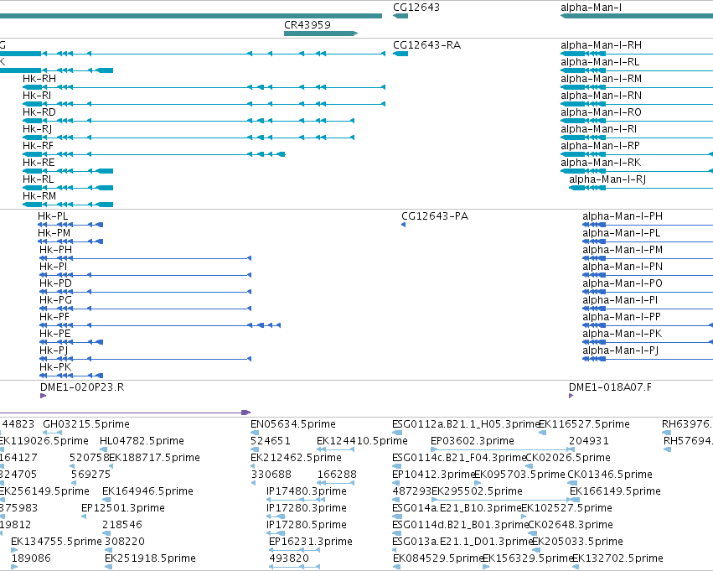Select the alpha-Man-I-RO transcript label
This screenshot has width=713, height=571.
click(x=601, y=112)
